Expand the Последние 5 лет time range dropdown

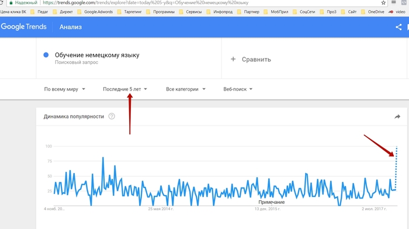tap(125, 89)
